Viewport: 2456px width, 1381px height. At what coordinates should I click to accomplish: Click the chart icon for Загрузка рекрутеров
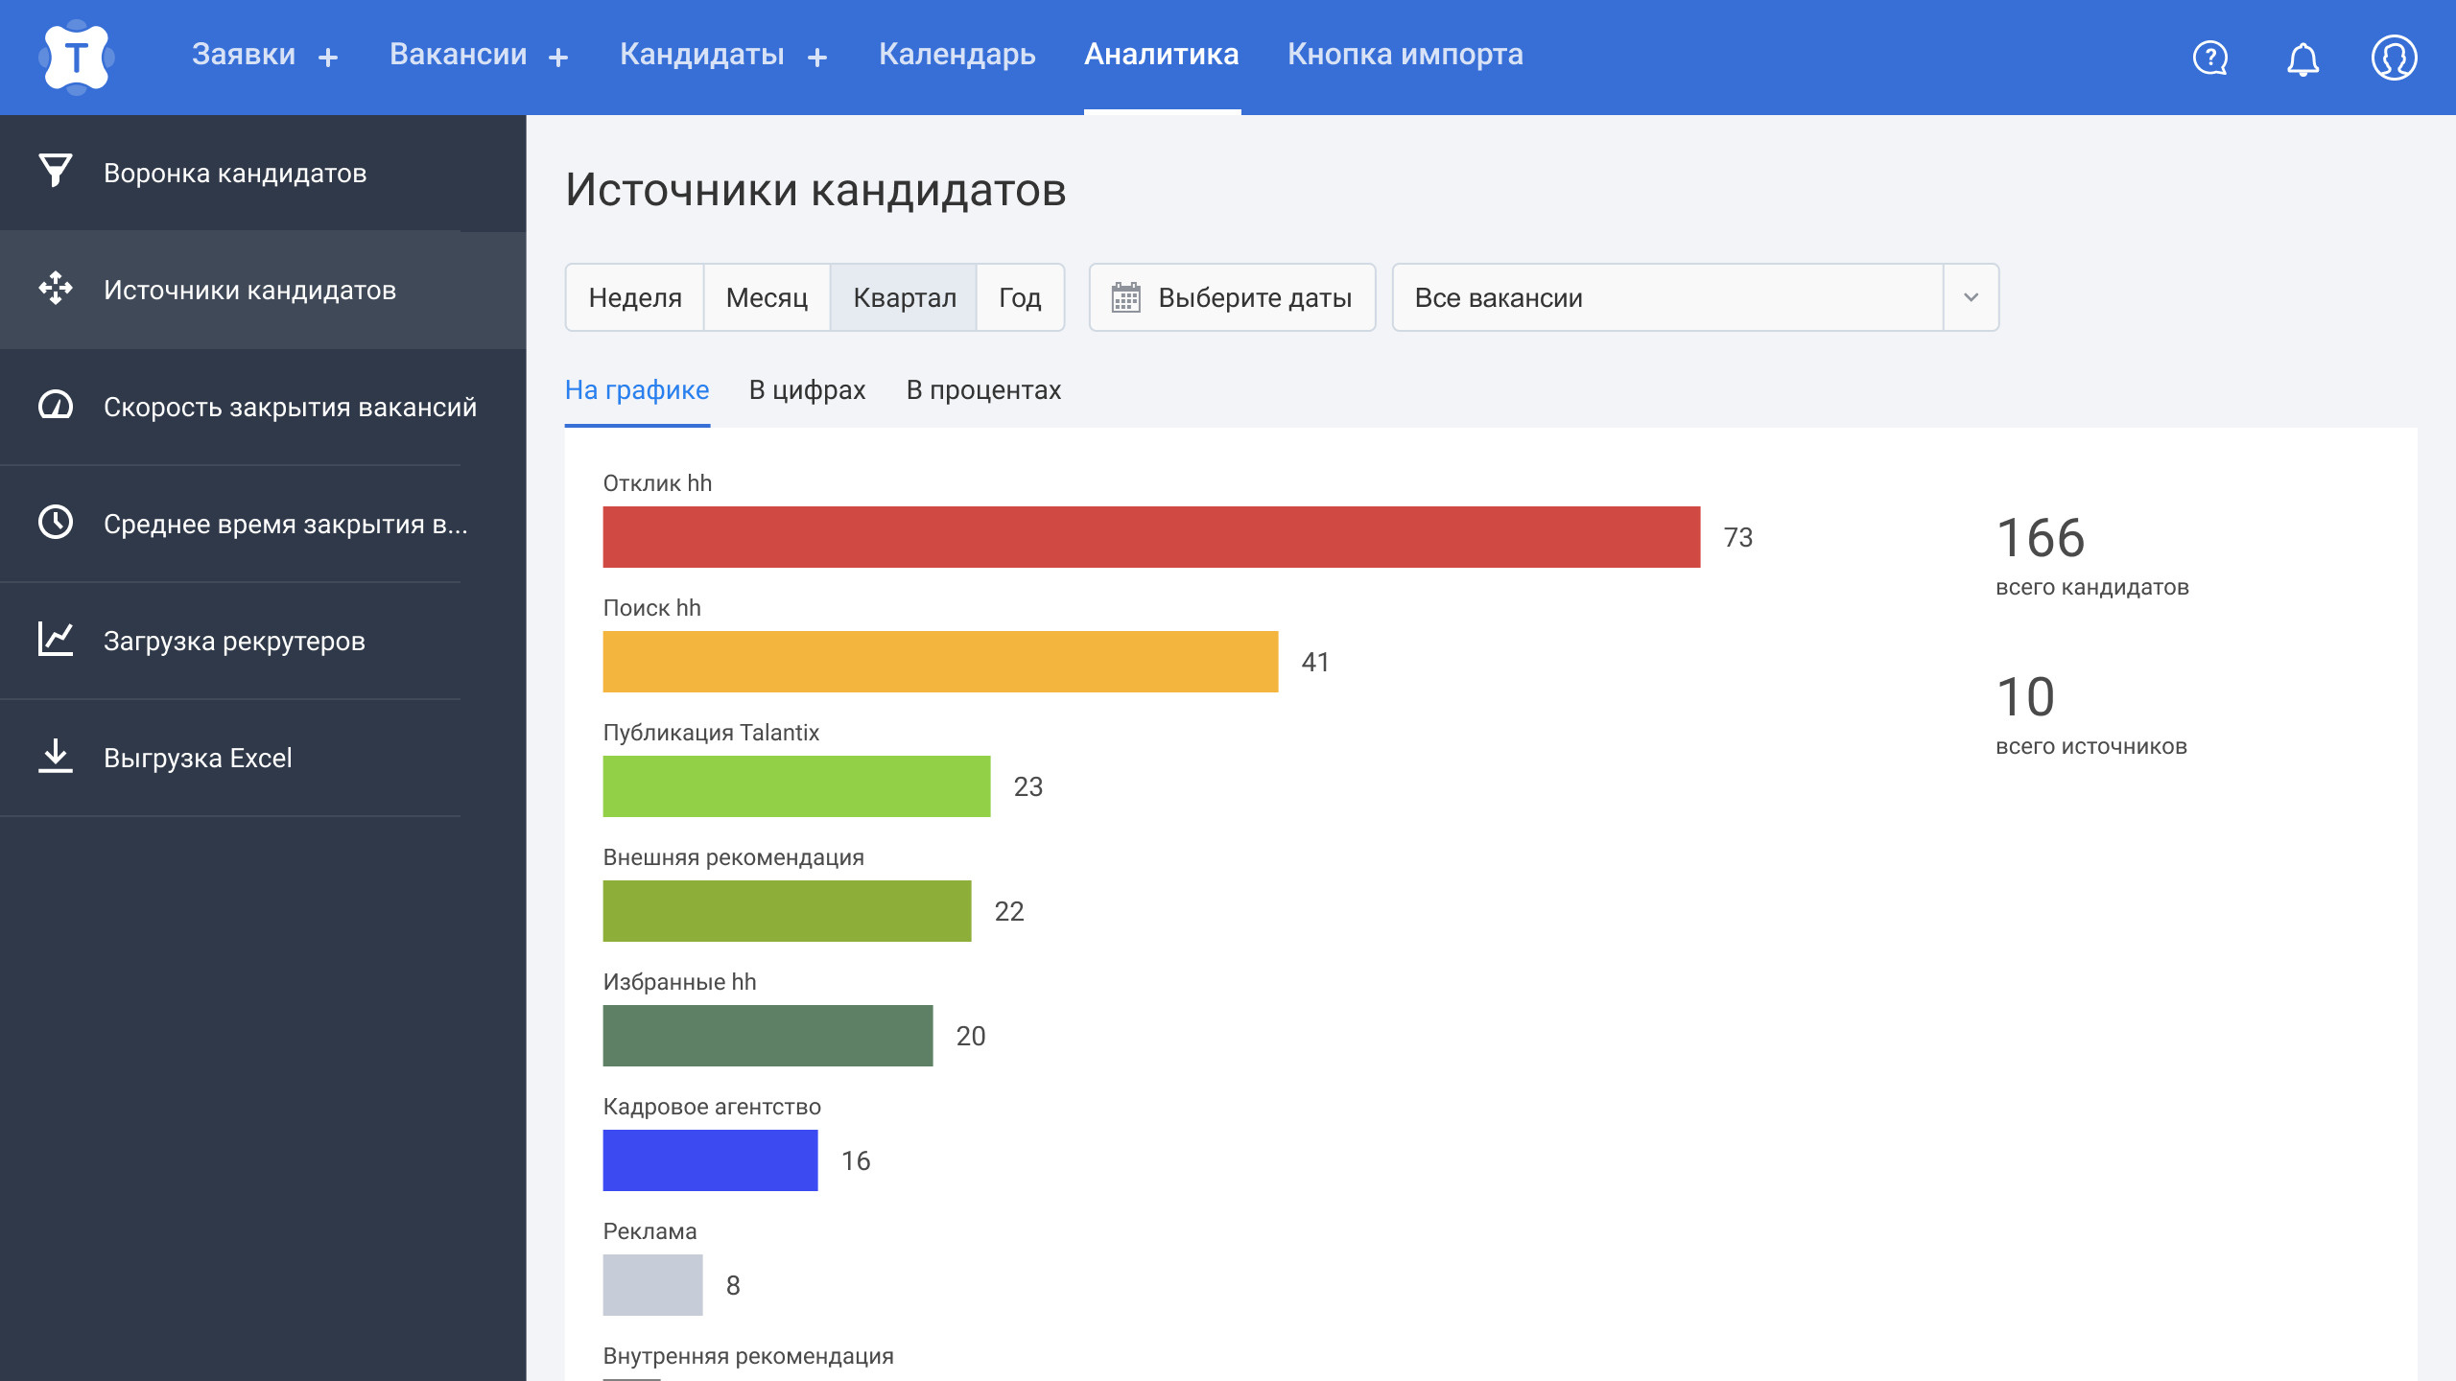[x=56, y=639]
